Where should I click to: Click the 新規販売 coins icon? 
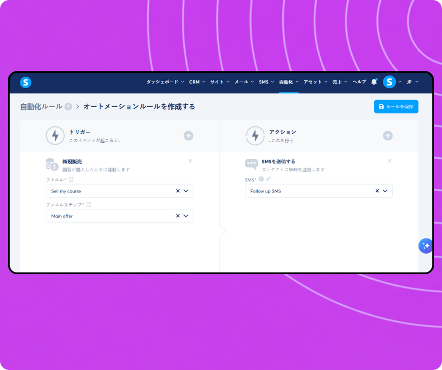click(x=52, y=164)
